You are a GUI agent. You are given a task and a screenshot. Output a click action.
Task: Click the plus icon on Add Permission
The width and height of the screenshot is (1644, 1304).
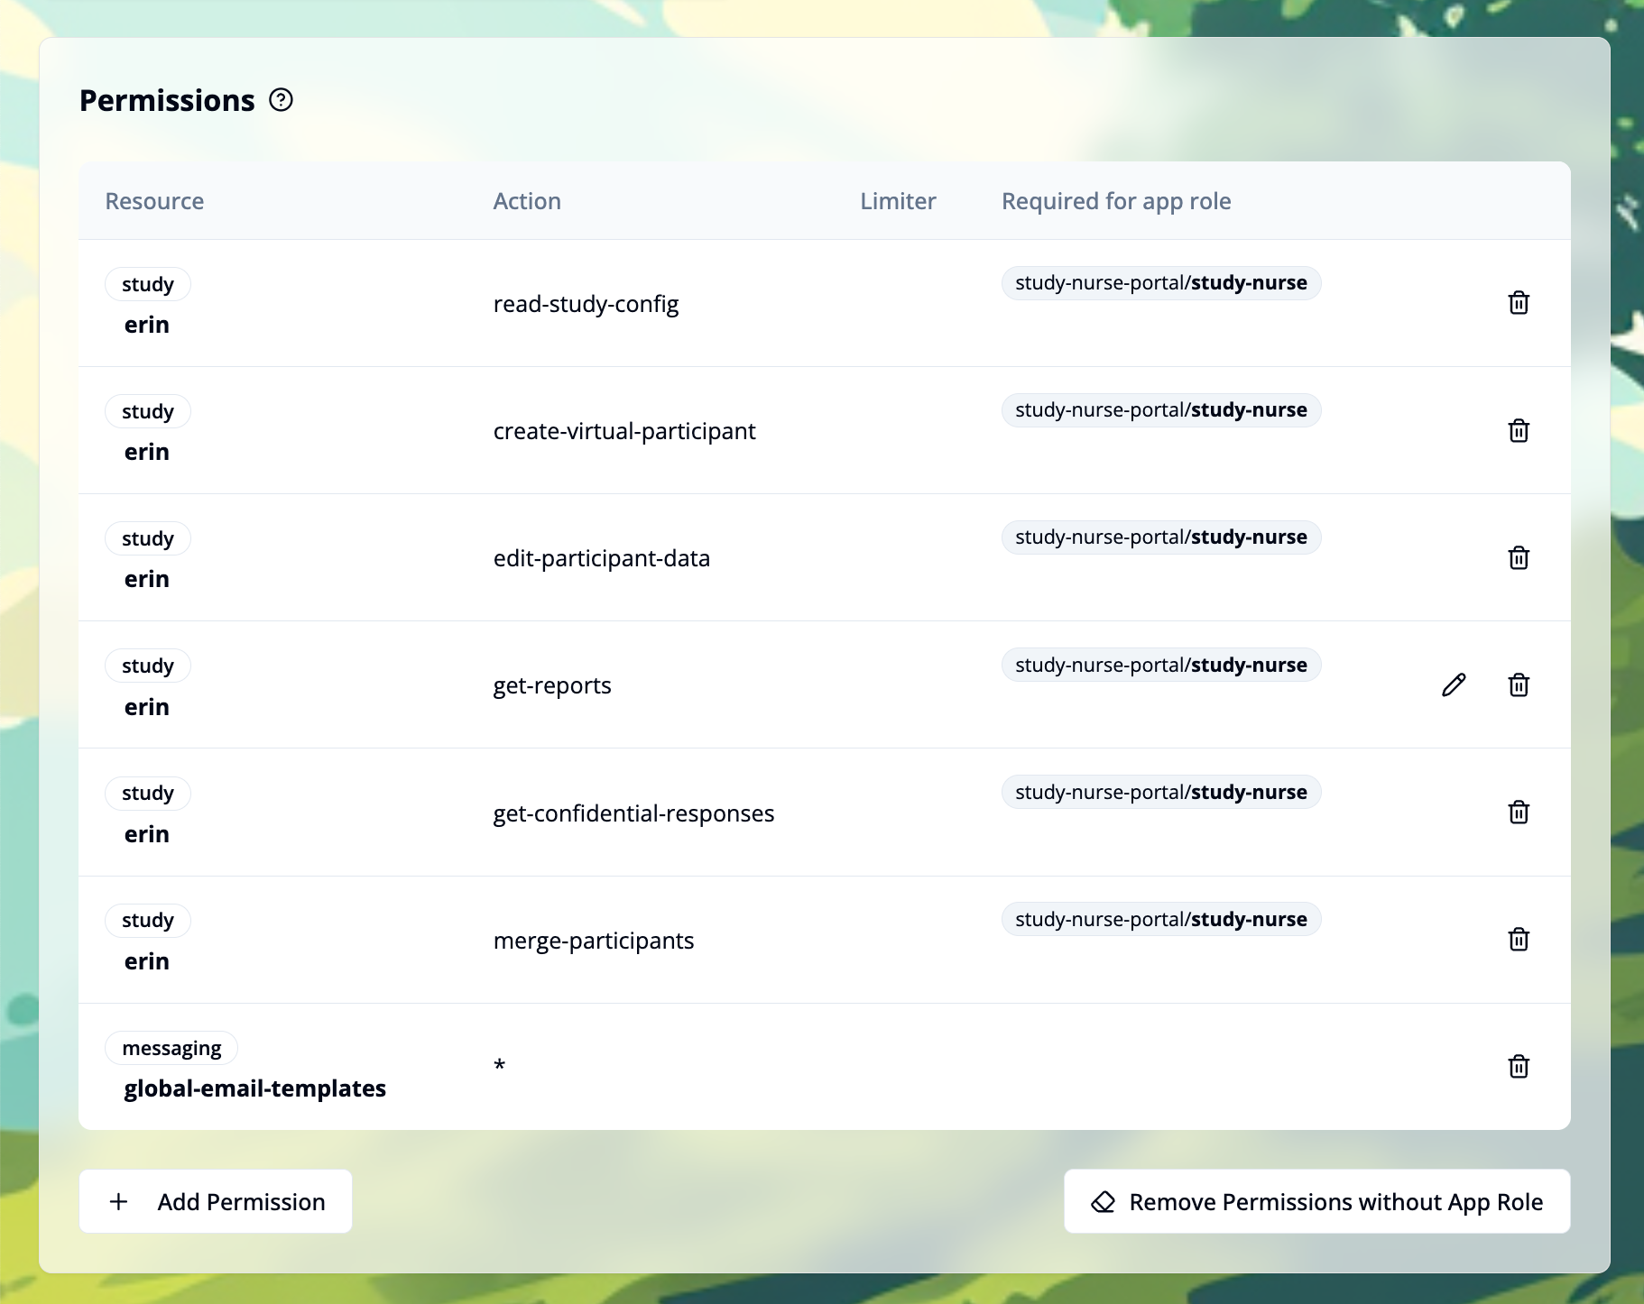click(118, 1201)
